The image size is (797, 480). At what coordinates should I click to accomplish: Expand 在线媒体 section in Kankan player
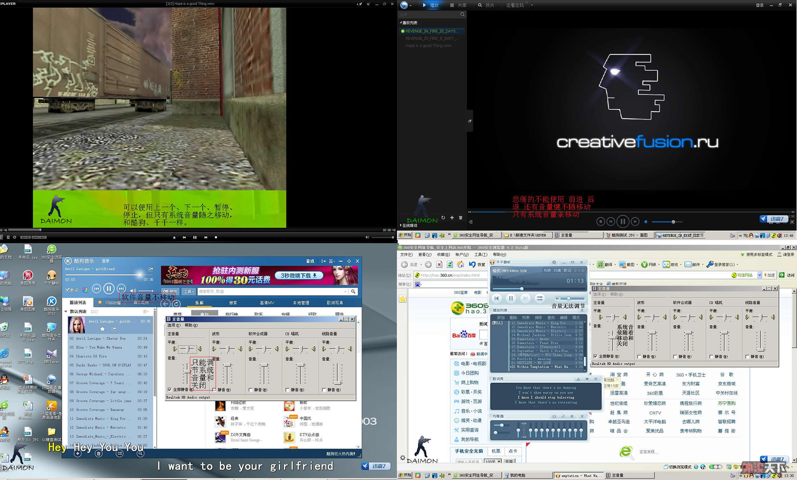[x=401, y=226]
